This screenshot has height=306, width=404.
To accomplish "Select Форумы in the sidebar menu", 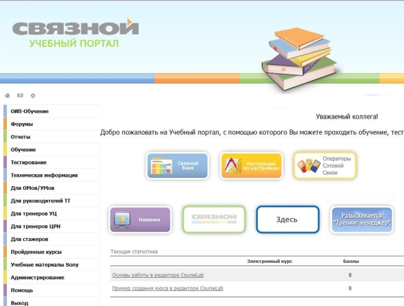I will pos(22,124).
